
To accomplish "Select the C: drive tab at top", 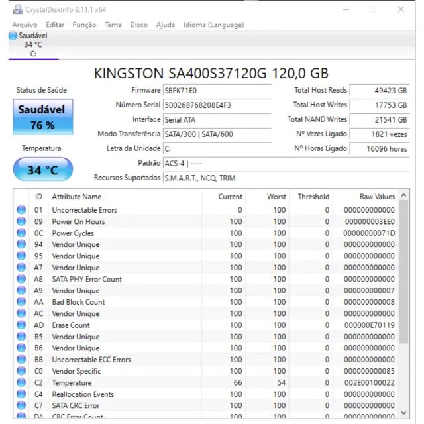I will pos(34,44).
